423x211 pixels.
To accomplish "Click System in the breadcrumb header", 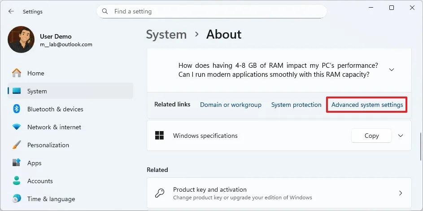I will [166, 35].
